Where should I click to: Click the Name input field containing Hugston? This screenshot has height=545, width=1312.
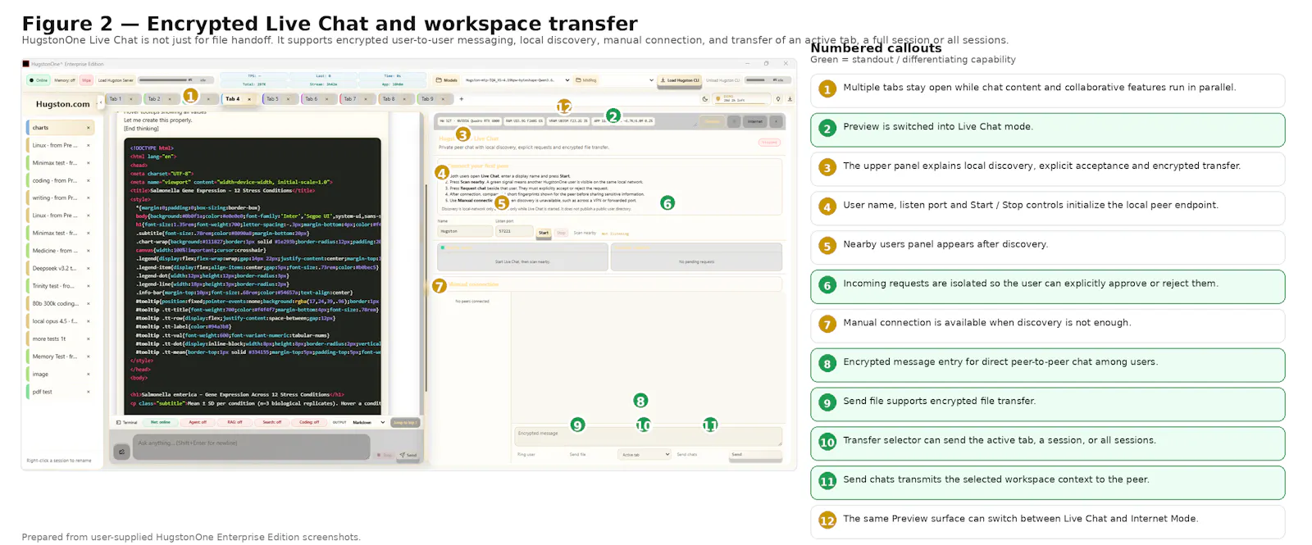click(465, 231)
